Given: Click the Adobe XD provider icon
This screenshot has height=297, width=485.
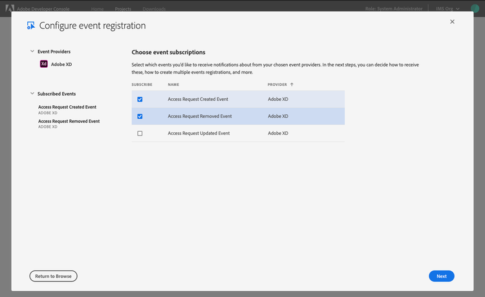Looking at the screenshot, I should (x=43, y=64).
